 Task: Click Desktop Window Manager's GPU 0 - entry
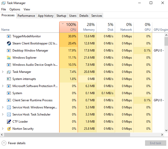(159, 51)
